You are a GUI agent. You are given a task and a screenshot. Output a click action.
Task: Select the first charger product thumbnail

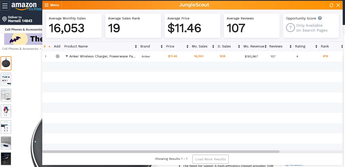tap(6, 63)
